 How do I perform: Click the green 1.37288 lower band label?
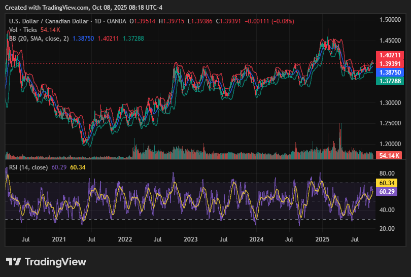[x=389, y=81]
